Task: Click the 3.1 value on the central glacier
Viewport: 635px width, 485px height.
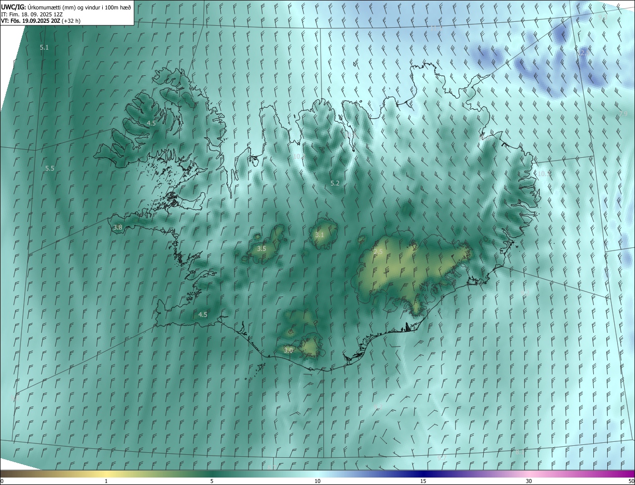Action: pyautogui.click(x=319, y=235)
